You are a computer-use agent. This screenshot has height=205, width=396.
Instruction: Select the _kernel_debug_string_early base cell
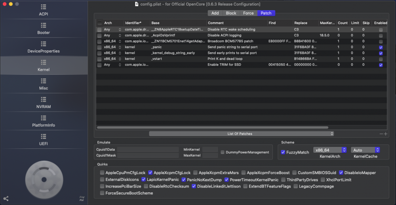point(173,53)
